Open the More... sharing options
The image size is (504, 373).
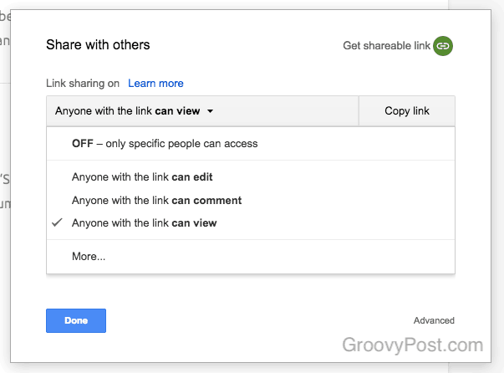[251, 256]
